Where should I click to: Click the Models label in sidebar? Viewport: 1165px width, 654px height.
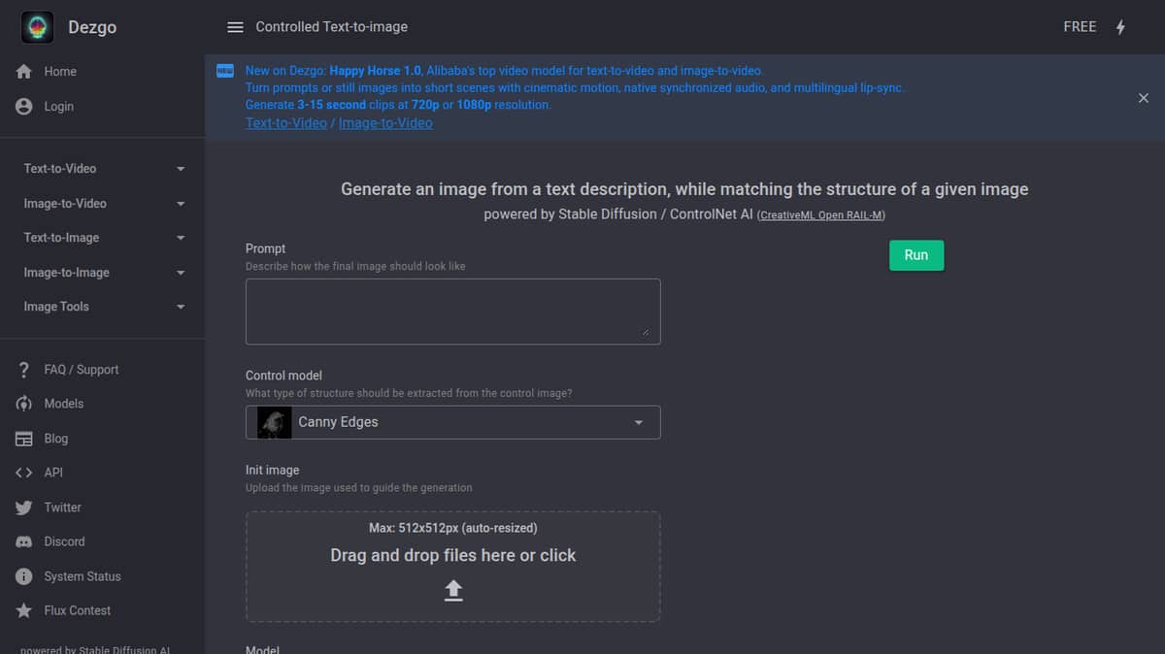pos(64,404)
